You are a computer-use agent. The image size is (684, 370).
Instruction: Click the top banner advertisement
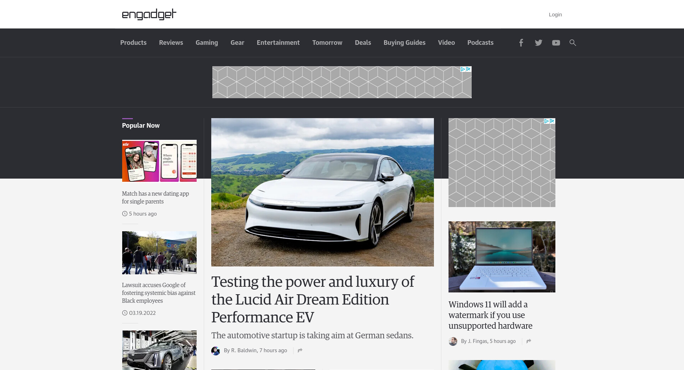click(x=342, y=82)
